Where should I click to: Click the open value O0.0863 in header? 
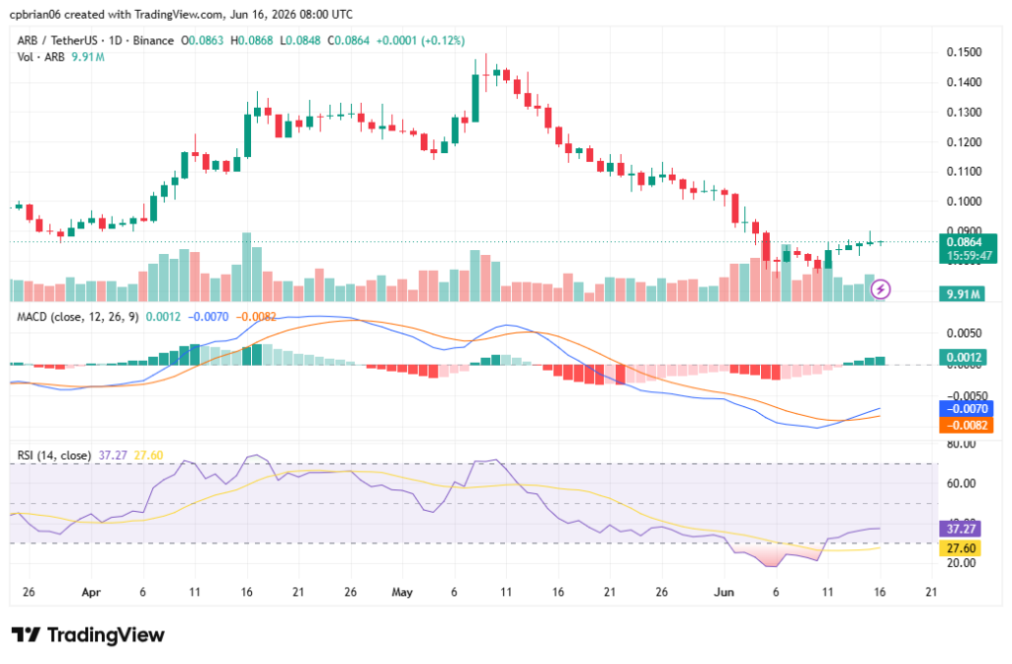[202, 41]
